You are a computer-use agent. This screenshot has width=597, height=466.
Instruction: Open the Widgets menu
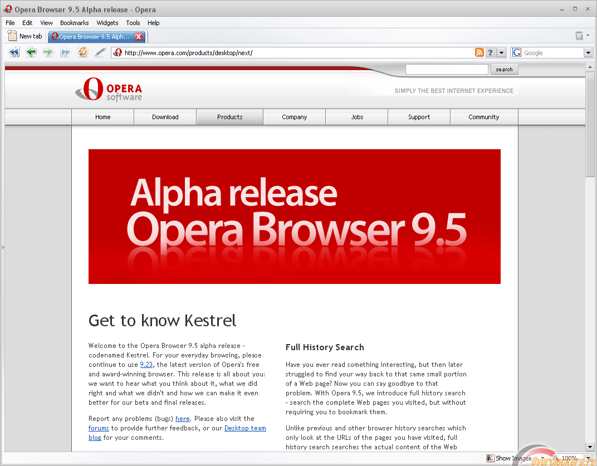point(107,23)
